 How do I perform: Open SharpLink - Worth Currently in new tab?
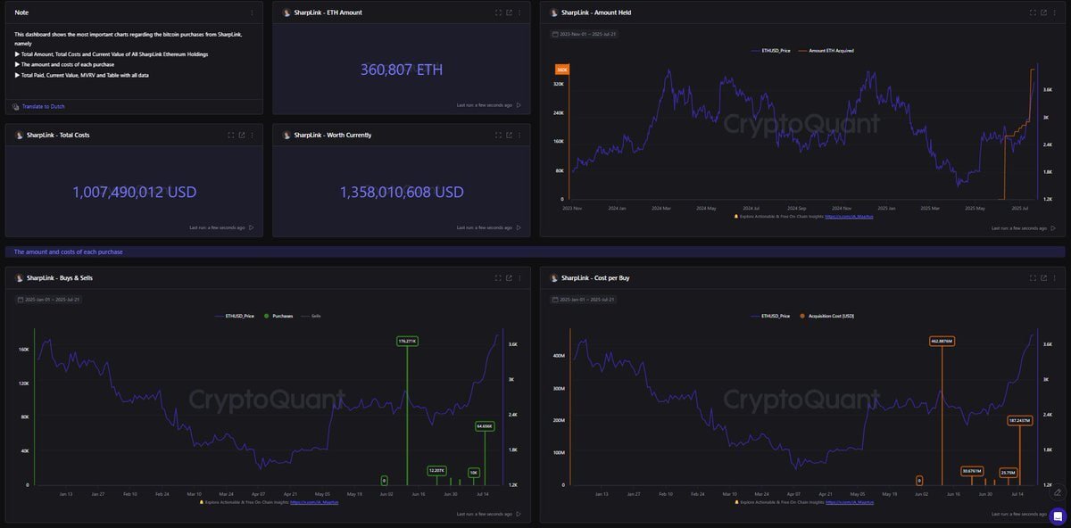pos(509,135)
